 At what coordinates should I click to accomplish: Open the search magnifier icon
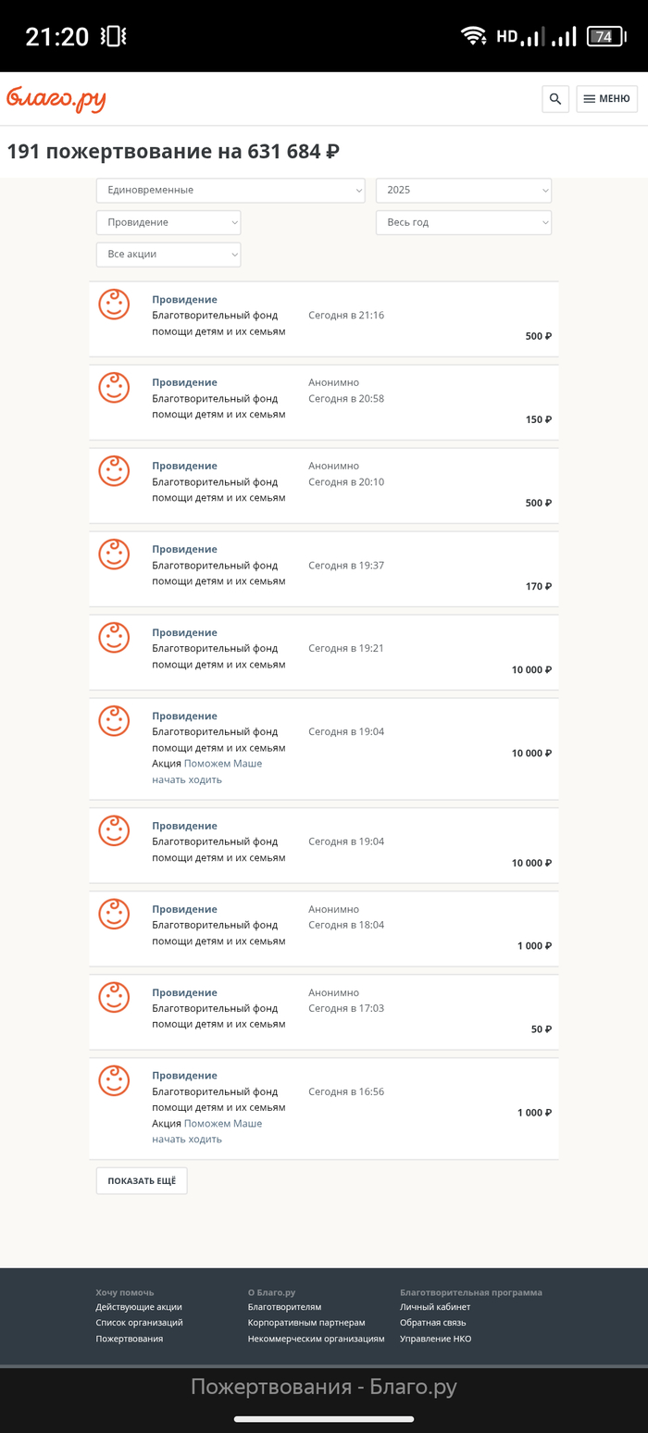click(555, 99)
